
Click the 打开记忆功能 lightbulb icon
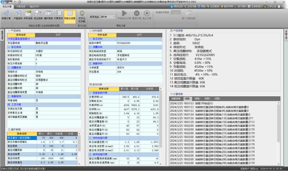(82, 13)
